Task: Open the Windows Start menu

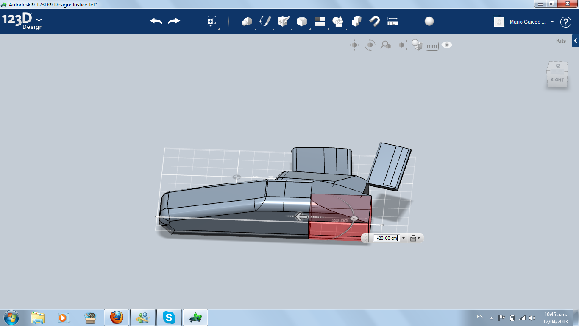Action: pyautogui.click(x=11, y=318)
